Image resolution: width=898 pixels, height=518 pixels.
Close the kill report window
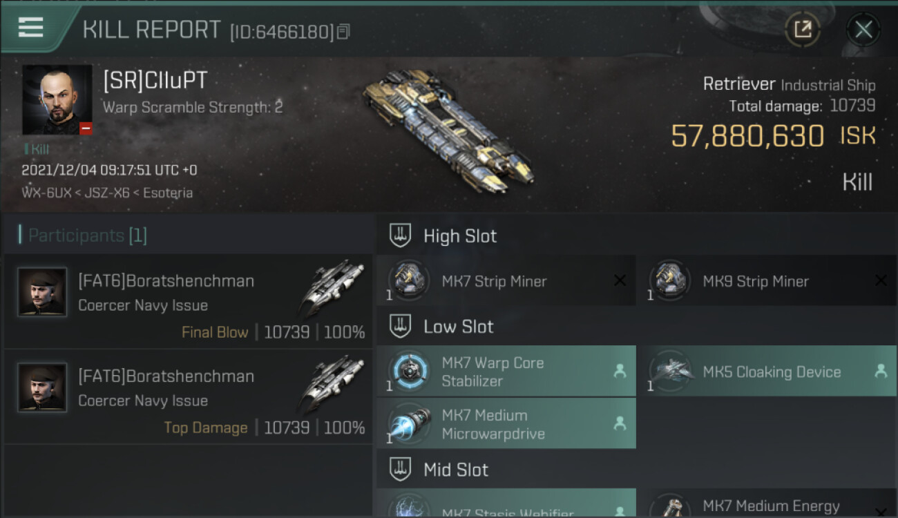(x=863, y=30)
